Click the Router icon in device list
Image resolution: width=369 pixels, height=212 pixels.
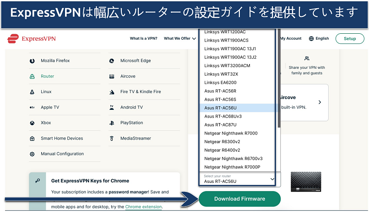coord(32,76)
